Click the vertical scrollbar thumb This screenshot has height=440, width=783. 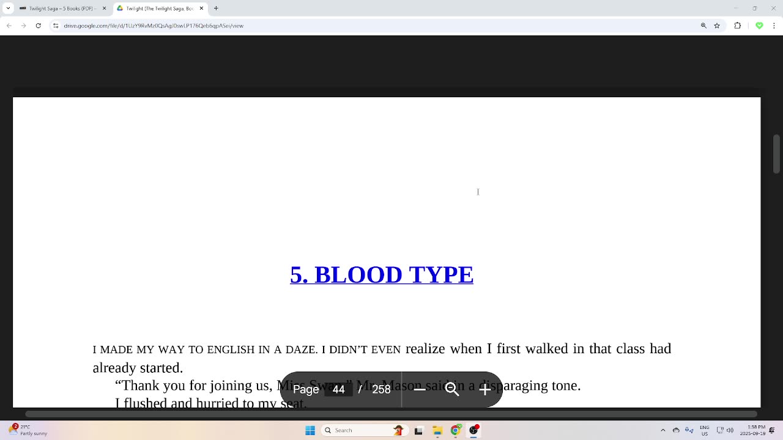pos(777,154)
